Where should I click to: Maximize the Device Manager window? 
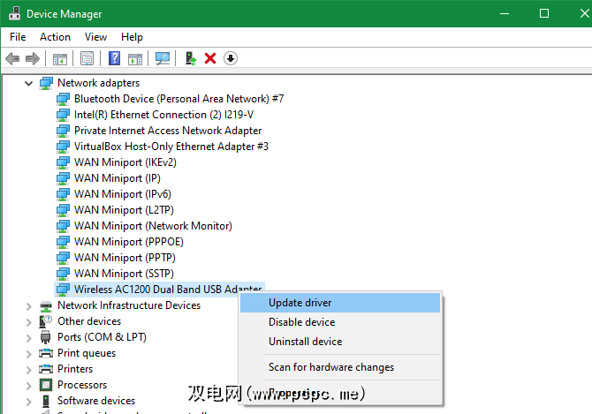pyautogui.click(x=544, y=13)
